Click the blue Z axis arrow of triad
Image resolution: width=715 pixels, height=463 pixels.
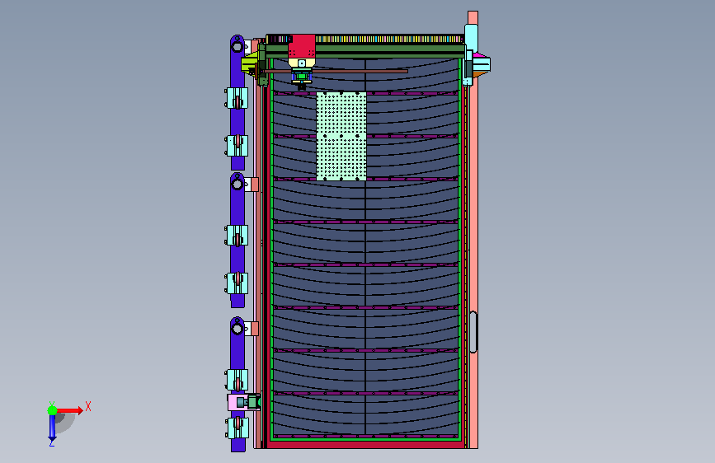pos(52,428)
